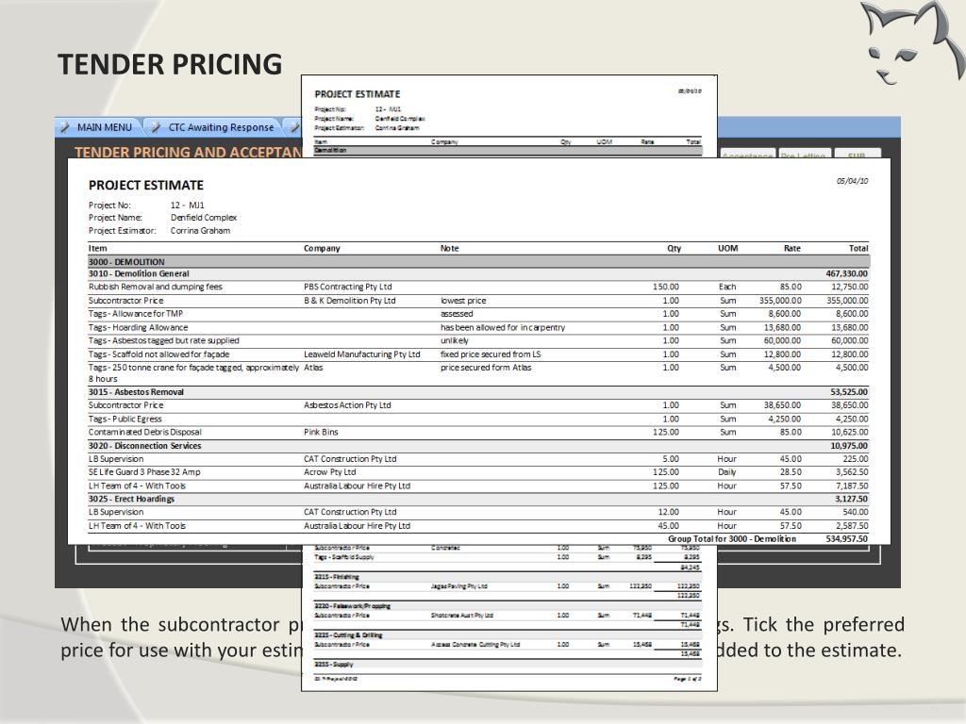Click the pencil icon of the partially hidden third tab

[295, 127]
